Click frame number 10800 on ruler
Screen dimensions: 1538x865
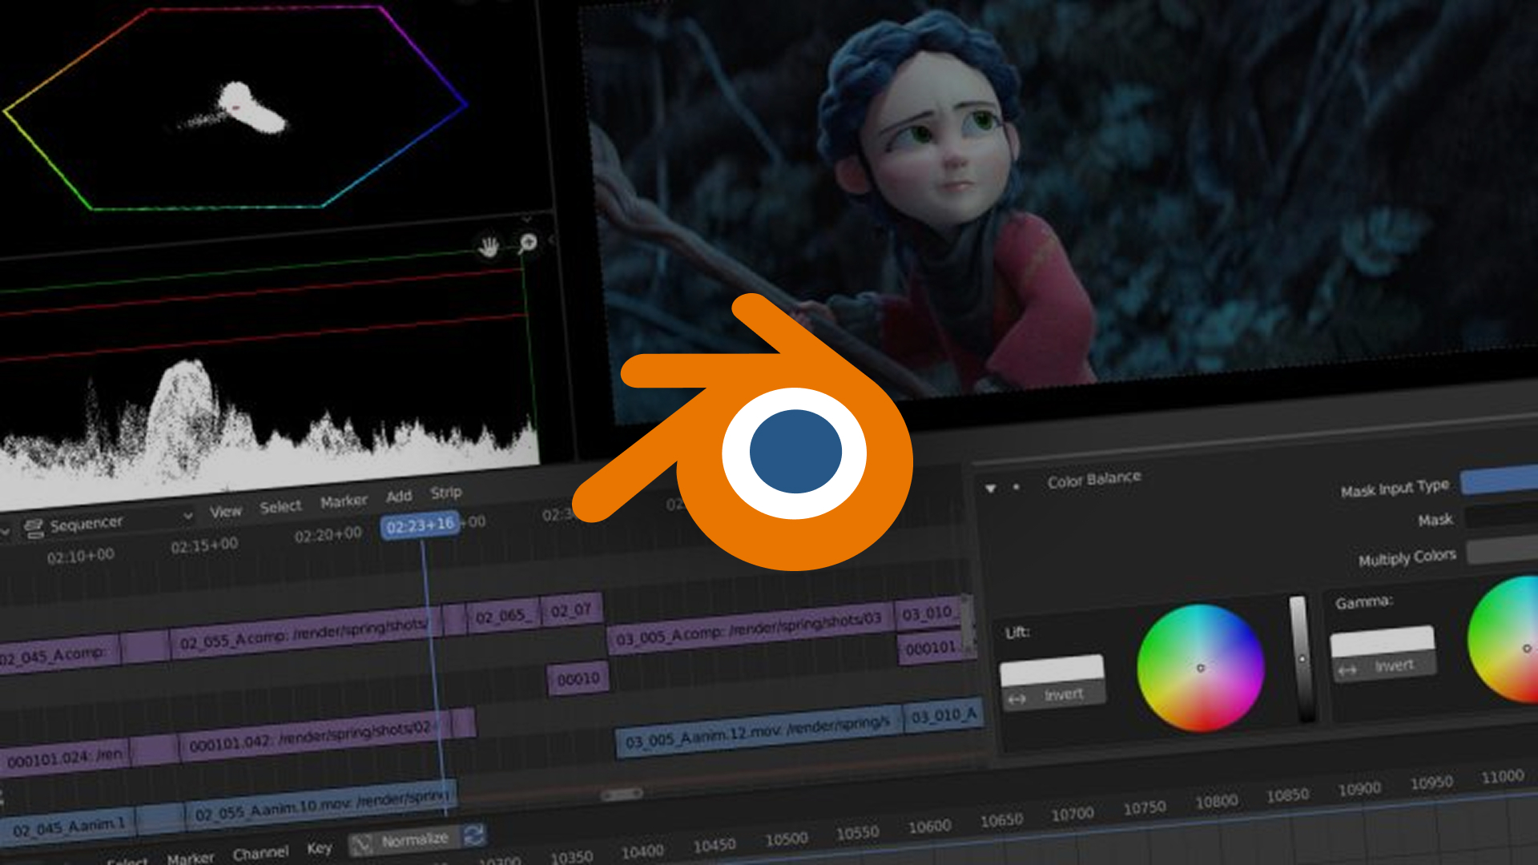[x=1216, y=801]
